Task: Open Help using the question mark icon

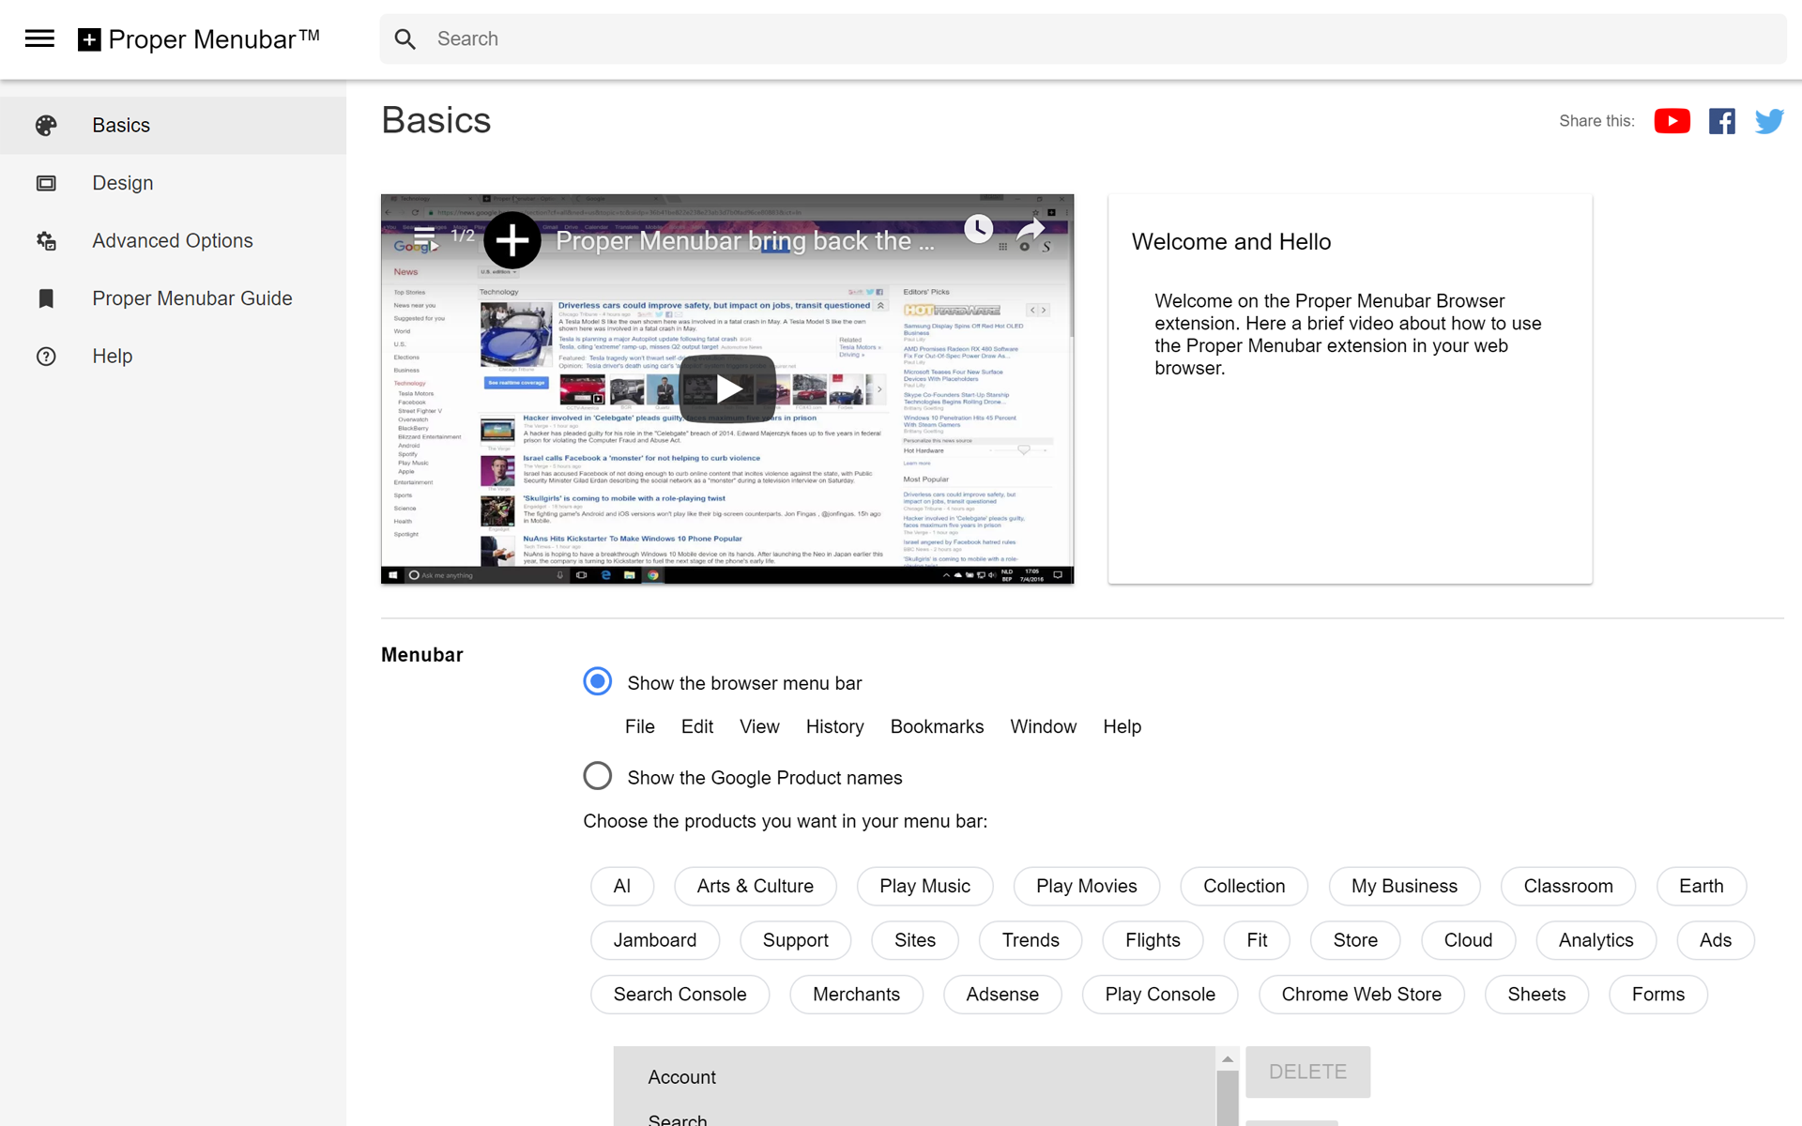Action: point(46,356)
